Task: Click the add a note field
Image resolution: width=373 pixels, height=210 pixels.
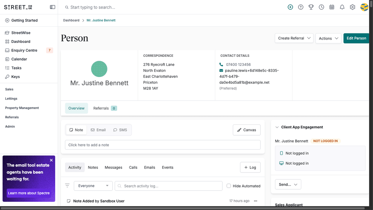Action: pos(163,145)
